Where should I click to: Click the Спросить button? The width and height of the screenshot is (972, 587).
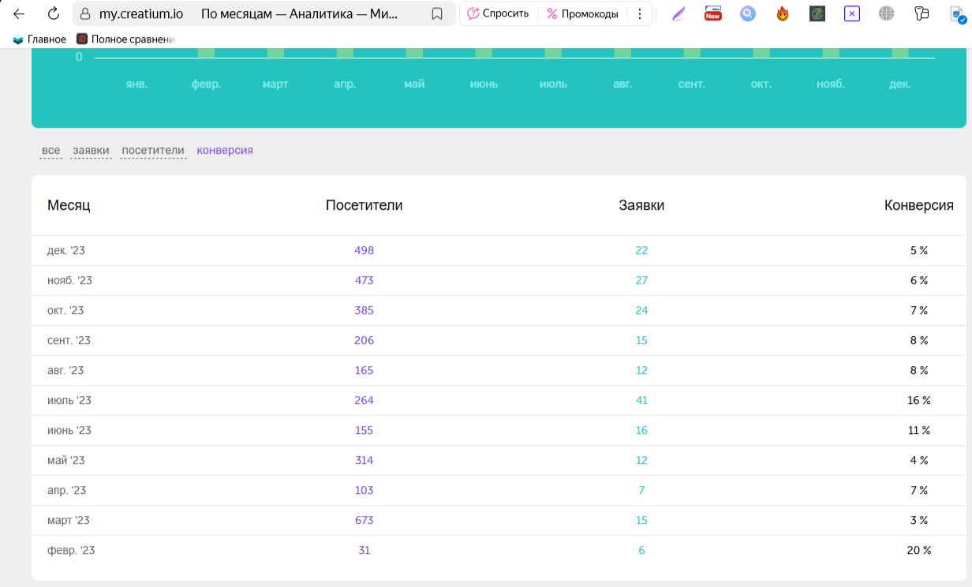coord(498,13)
